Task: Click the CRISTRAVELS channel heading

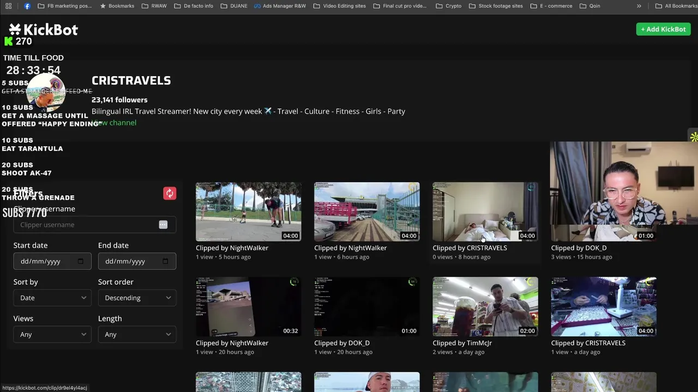Action: point(131,81)
